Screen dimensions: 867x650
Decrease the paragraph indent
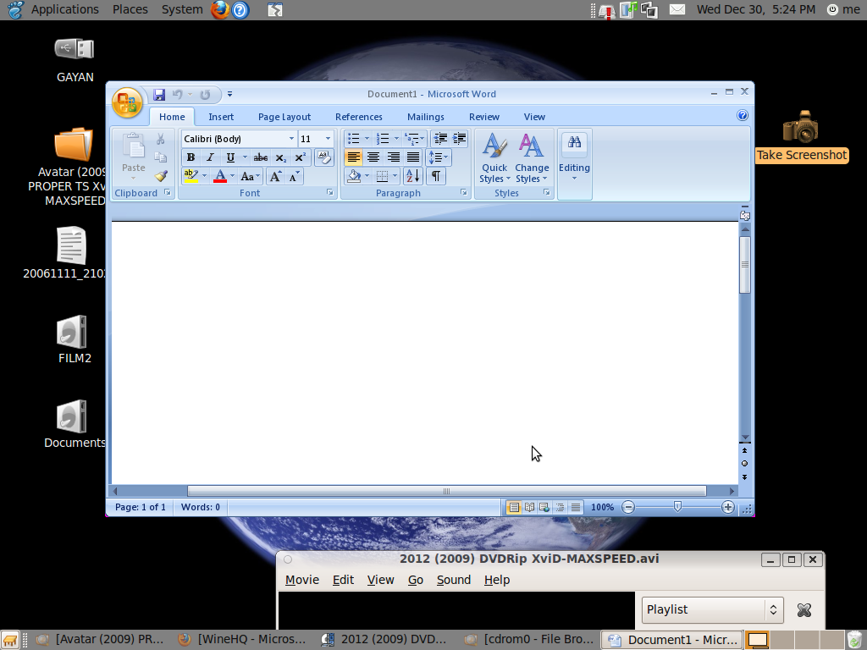[x=440, y=139]
